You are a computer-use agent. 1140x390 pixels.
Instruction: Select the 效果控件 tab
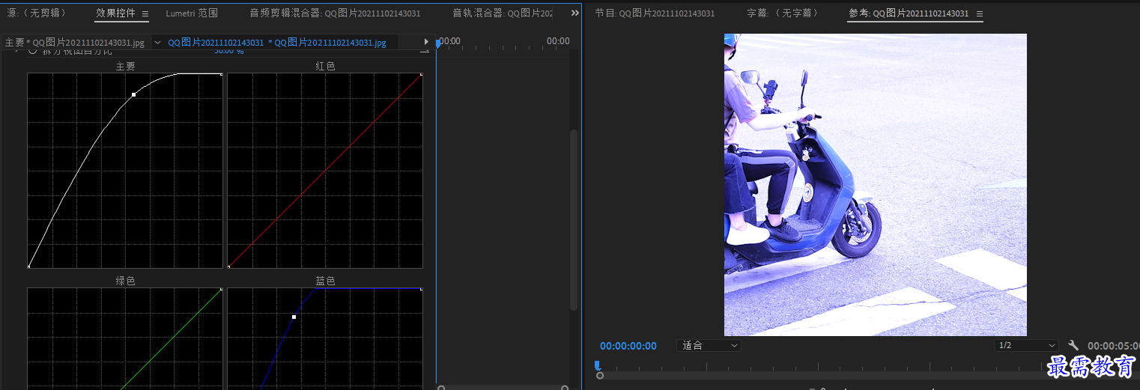116,13
